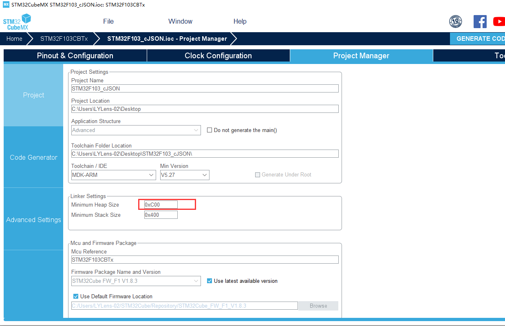
Task: Switch to Pinout & Configuration tab
Action: click(75, 55)
